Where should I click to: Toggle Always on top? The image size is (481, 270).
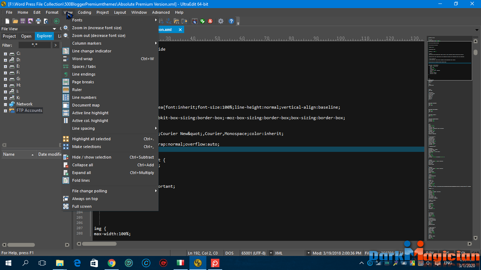coord(110,199)
